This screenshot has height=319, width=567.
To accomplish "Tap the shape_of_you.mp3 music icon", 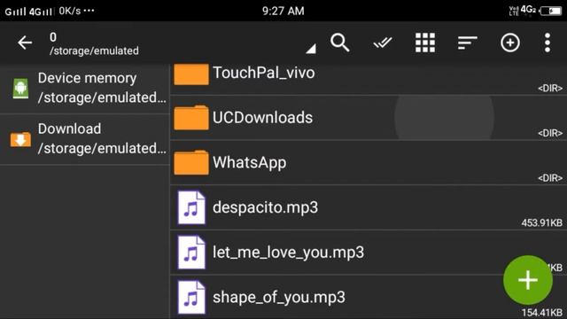I will coord(191,298).
